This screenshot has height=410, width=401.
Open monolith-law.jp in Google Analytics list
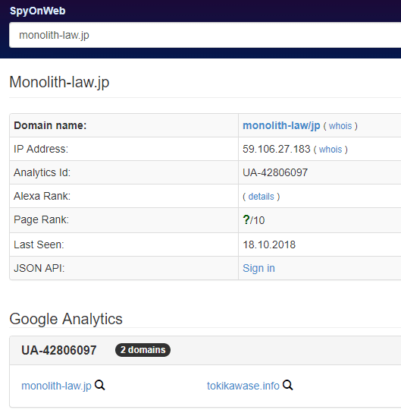click(56, 386)
